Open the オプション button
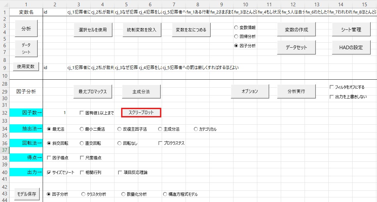This screenshot has width=377, height=202. (x=250, y=91)
